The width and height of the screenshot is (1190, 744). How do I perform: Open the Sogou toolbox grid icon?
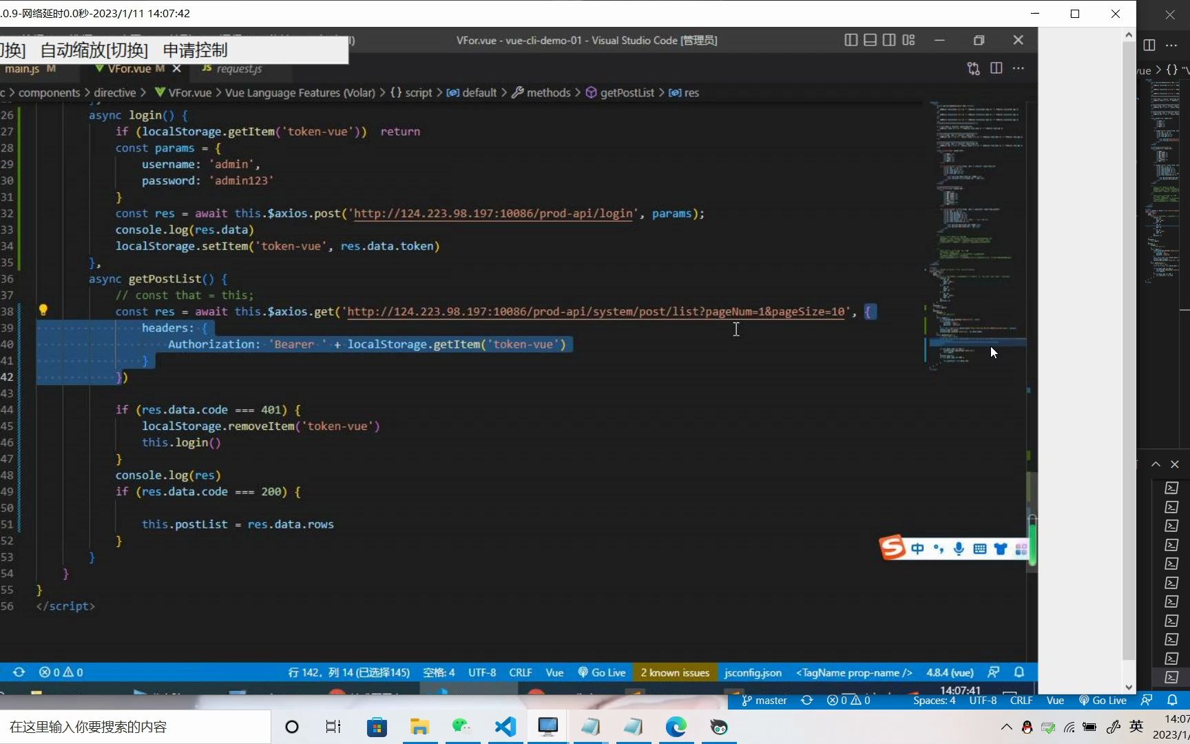[1021, 548]
